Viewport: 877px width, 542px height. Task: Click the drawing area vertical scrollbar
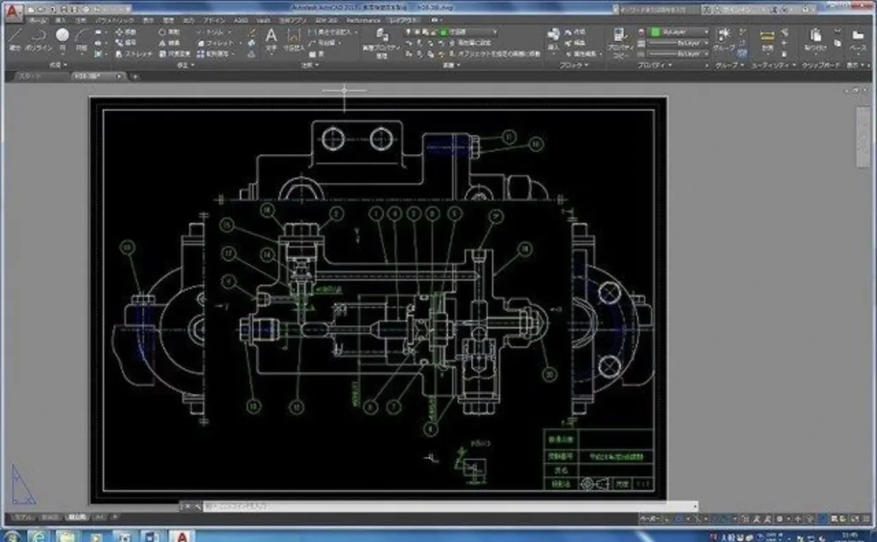click(862, 137)
